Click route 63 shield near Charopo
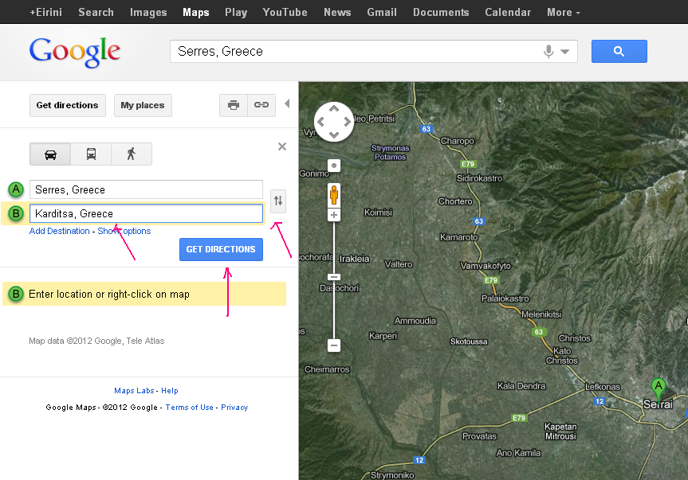 [x=426, y=129]
